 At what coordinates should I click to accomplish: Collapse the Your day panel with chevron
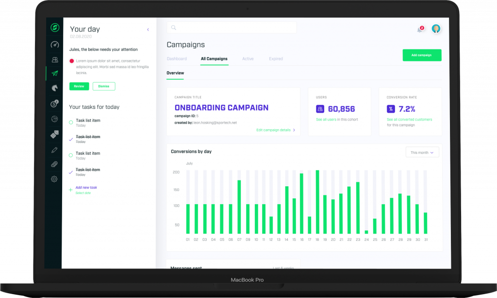click(148, 30)
